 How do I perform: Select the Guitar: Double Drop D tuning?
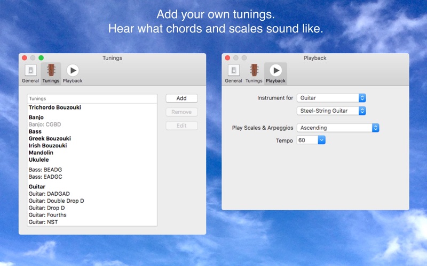pyautogui.click(x=92, y=201)
